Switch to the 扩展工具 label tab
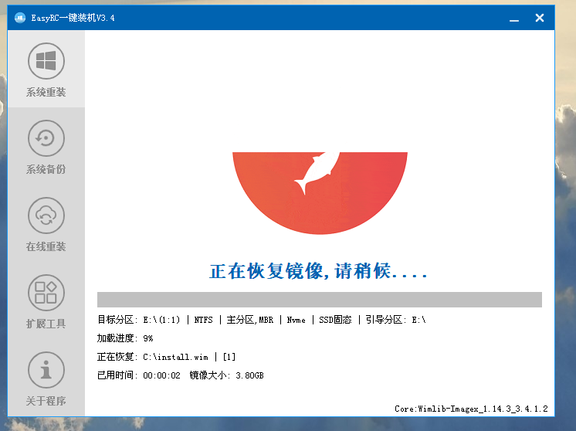576x431 pixels. (46, 324)
